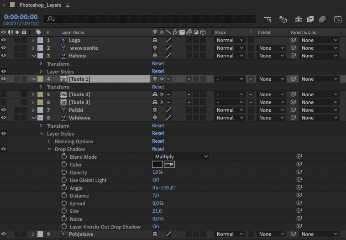Open the Photoshop_Layers panel menu icon
This screenshot has width=346, height=240.
pos(68,5)
